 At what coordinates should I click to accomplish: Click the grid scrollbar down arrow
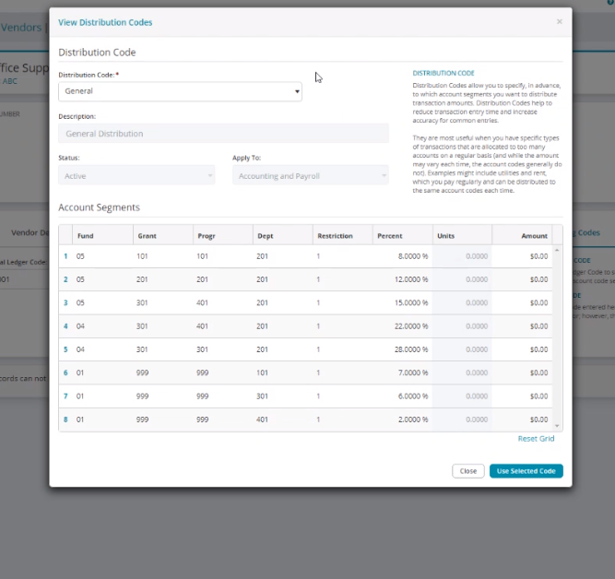557,426
